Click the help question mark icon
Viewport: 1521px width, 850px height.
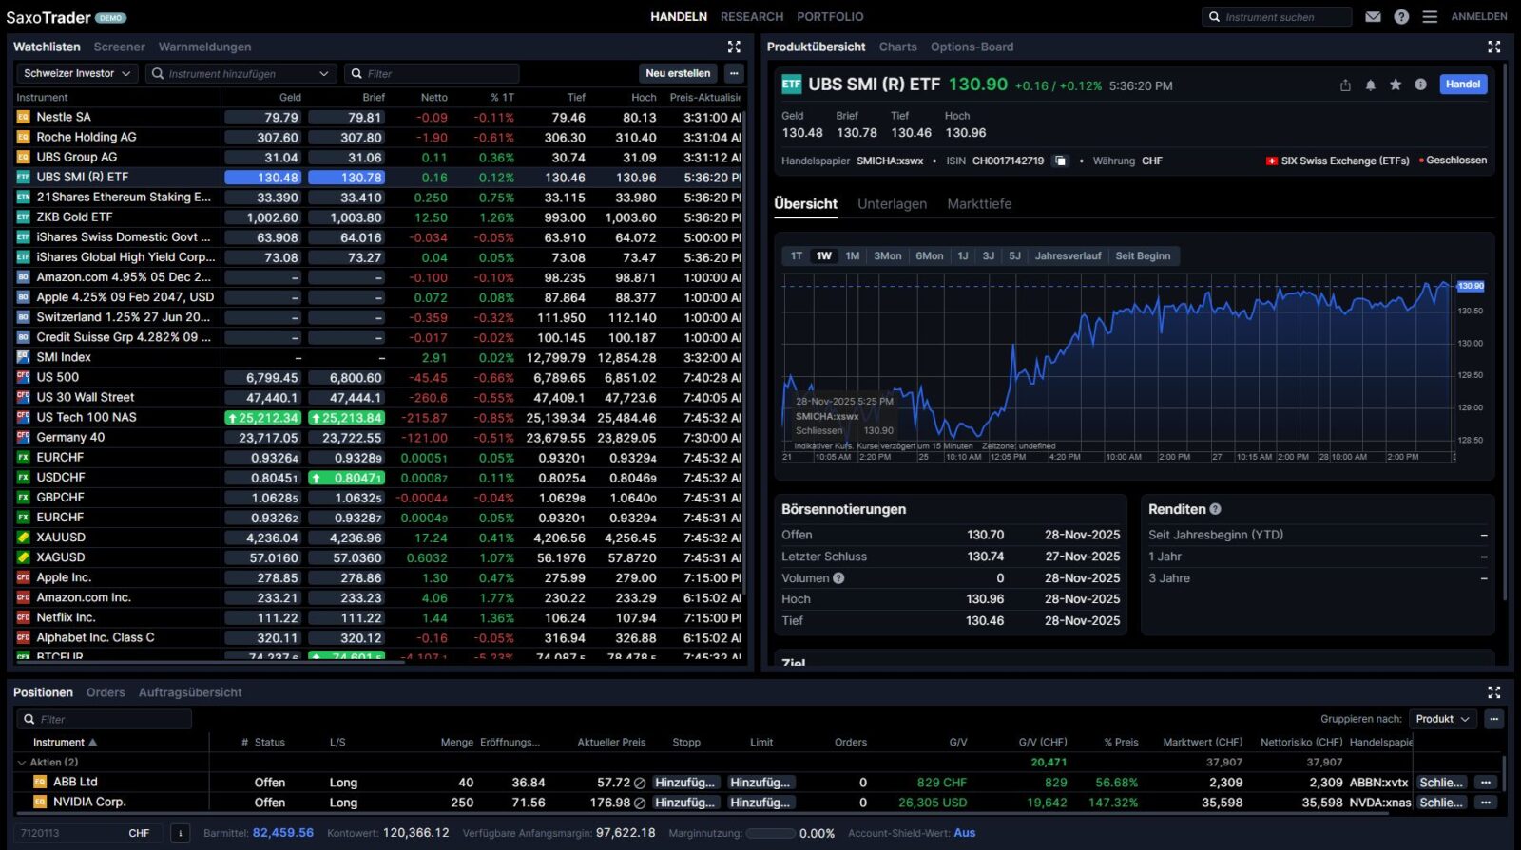click(x=1401, y=17)
